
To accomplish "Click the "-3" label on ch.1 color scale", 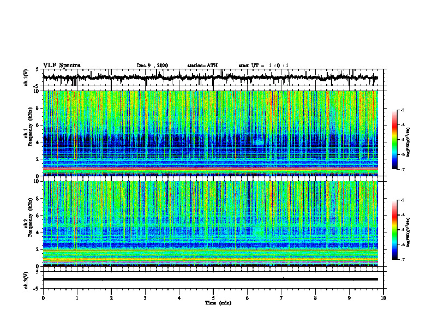I will (x=403, y=110).
